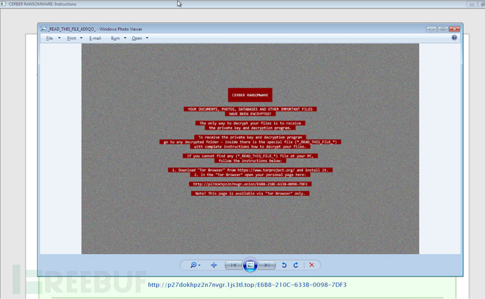Image resolution: width=485 pixels, height=299 pixels.
Task: Open the File menu in Photo Viewer
Action: click(x=49, y=39)
